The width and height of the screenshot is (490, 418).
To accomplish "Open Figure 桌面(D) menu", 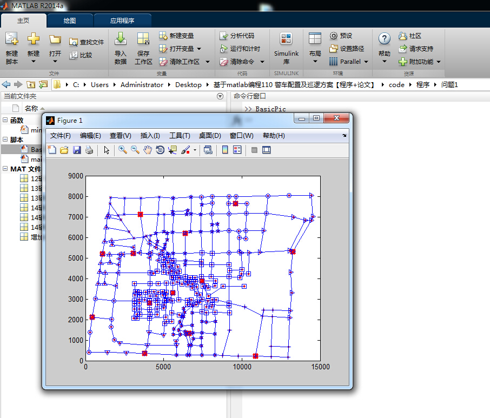I will click(x=210, y=136).
